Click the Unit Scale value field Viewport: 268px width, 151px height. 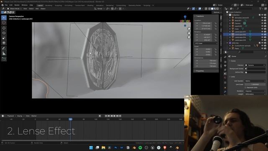[x=255, y=84]
